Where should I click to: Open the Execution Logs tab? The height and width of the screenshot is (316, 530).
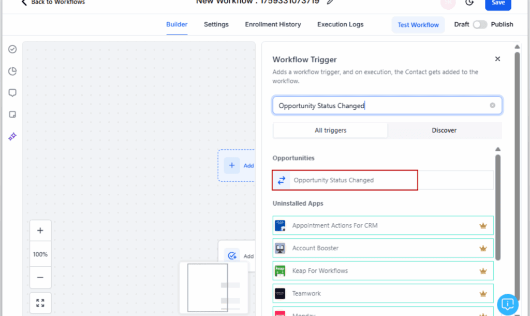click(x=340, y=24)
